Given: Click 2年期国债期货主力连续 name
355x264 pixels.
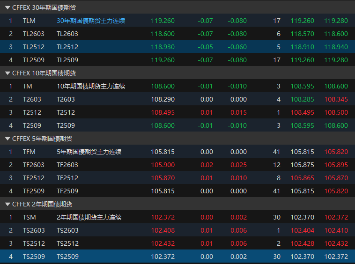Looking at the screenshot, I should tap(89, 217).
